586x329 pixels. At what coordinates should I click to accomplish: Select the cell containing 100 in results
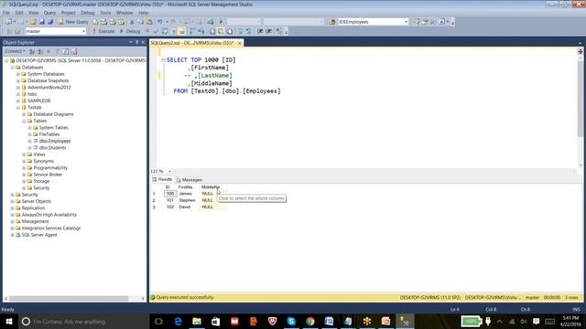point(170,194)
